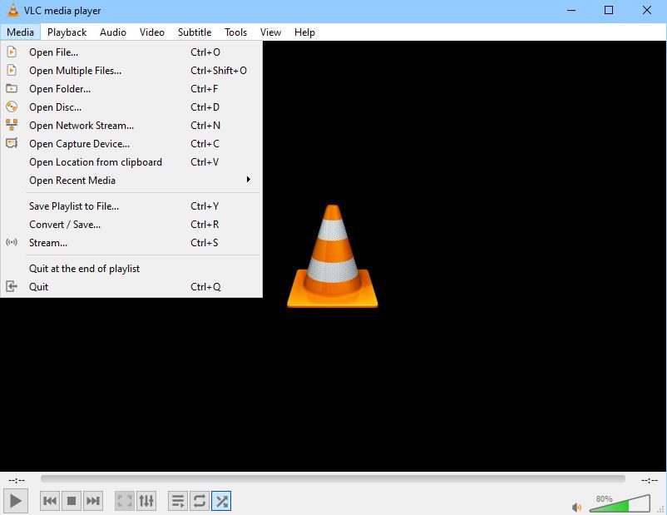Show extended settings equalizer icon
The height and width of the screenshot is (515, 667).
pyautogui.click(x=146, y=501)
